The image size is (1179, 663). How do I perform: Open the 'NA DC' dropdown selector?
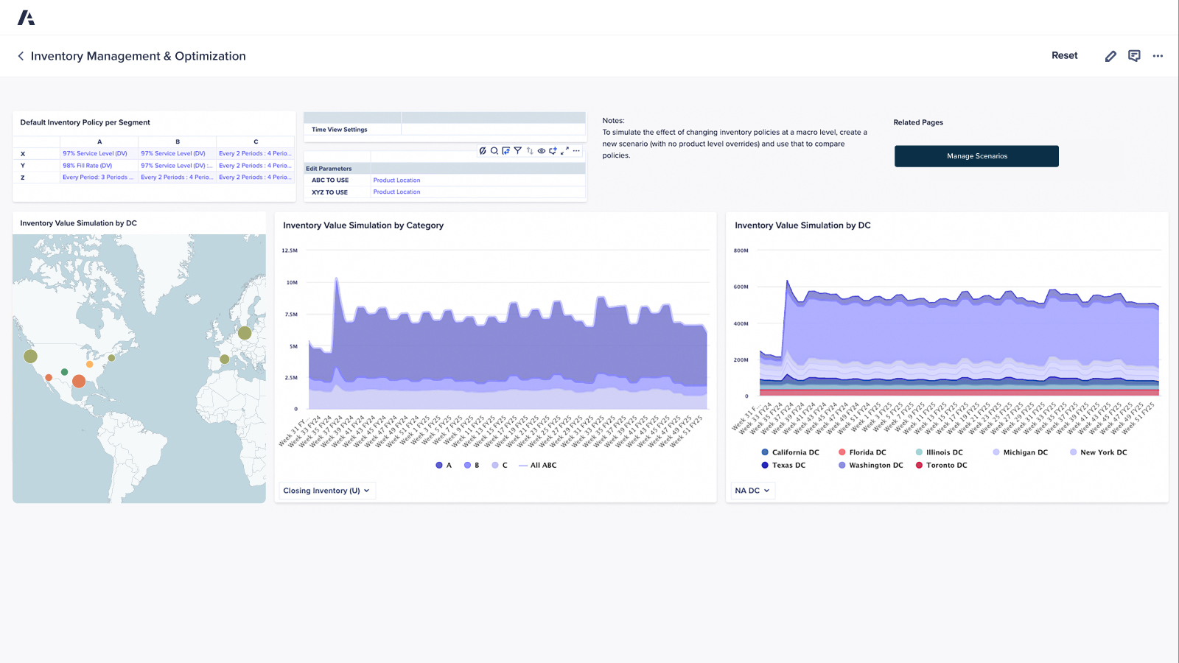click(x=752, y=490)
